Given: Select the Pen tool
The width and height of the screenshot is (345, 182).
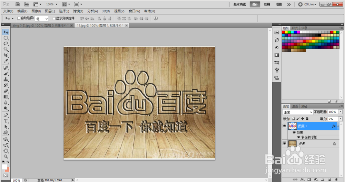Looking at the screenshot, I should point(6,115).
